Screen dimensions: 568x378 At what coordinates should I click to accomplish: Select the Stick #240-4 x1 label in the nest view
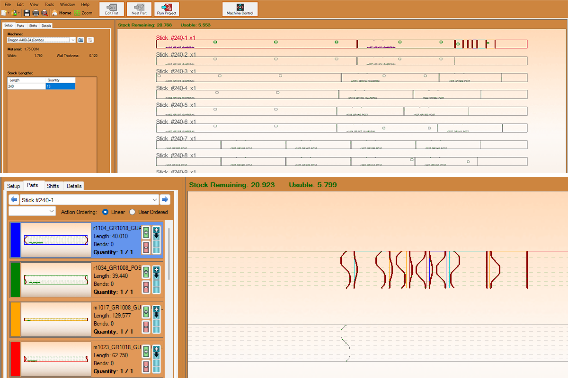click(x=176, y=88)
